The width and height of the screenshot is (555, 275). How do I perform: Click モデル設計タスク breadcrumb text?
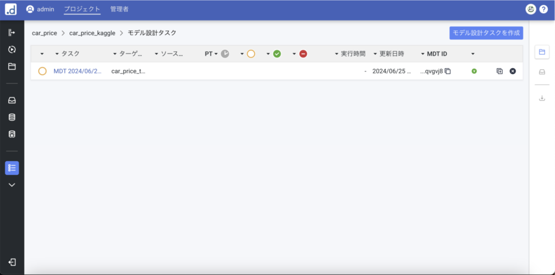(152, 33)
